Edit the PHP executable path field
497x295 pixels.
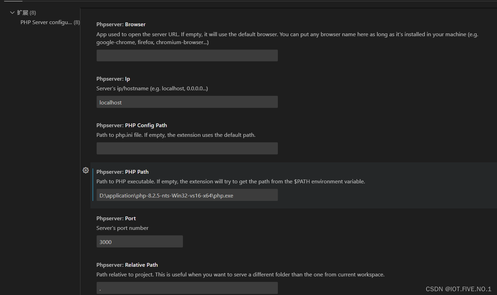coord(187,195)
